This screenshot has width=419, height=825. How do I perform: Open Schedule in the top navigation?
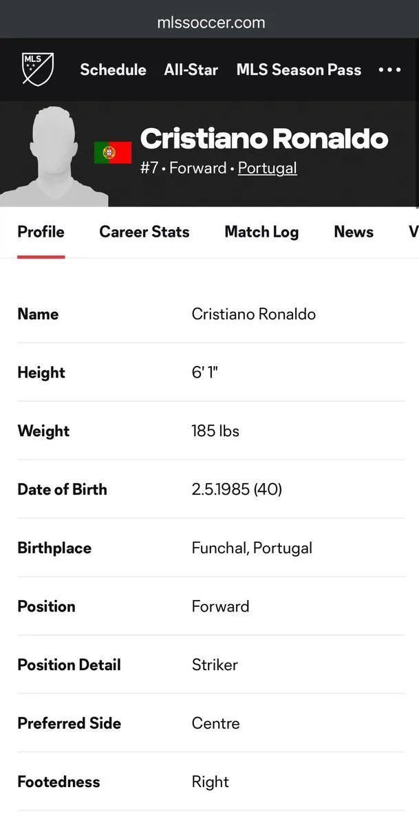click(113, 70)
